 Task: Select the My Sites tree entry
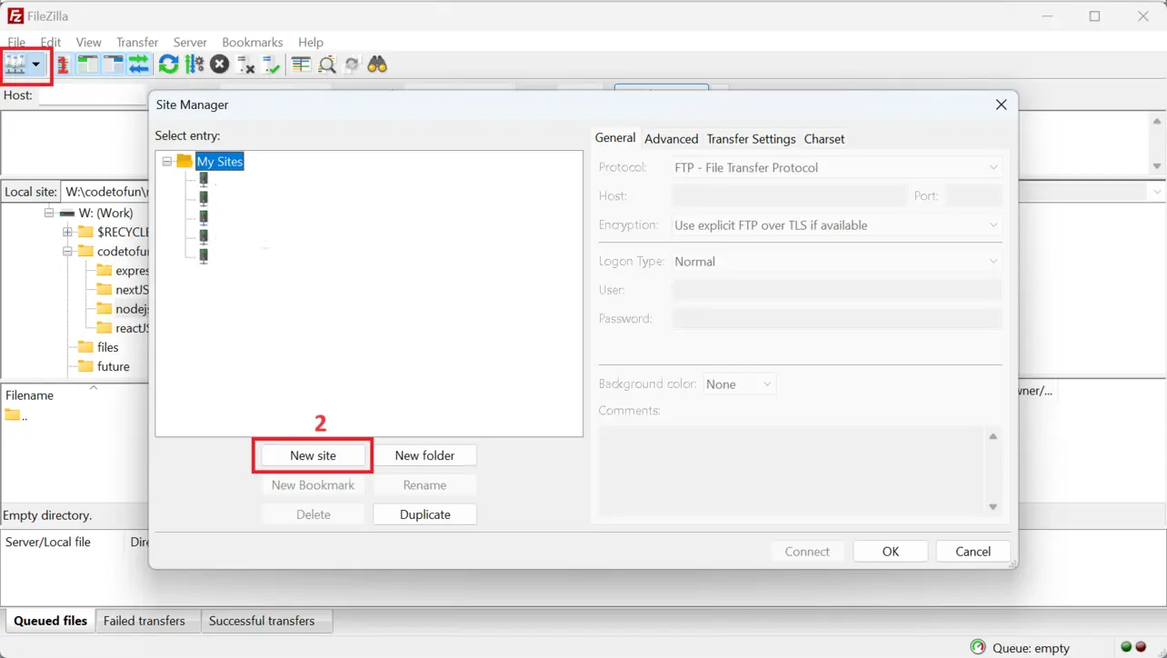point(220,162)
